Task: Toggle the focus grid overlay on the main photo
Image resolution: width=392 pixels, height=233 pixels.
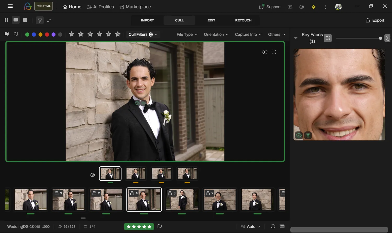Action: (x=143, y=103)
